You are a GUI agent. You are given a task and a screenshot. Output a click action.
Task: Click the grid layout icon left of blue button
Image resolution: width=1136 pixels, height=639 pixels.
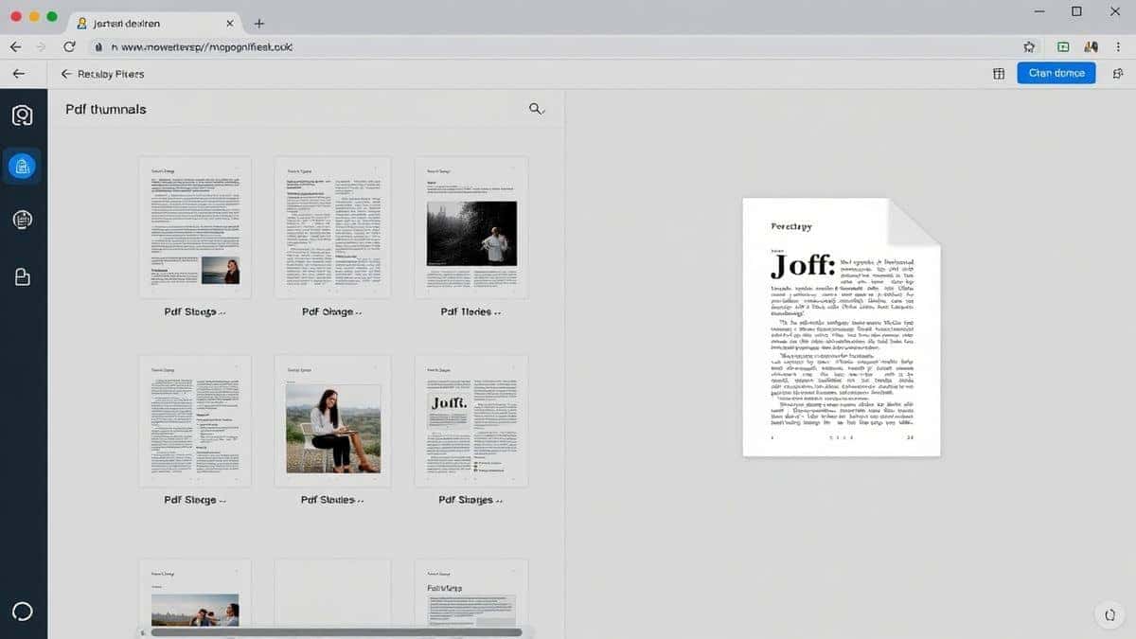pyautogui.click(x=998, y=73)
